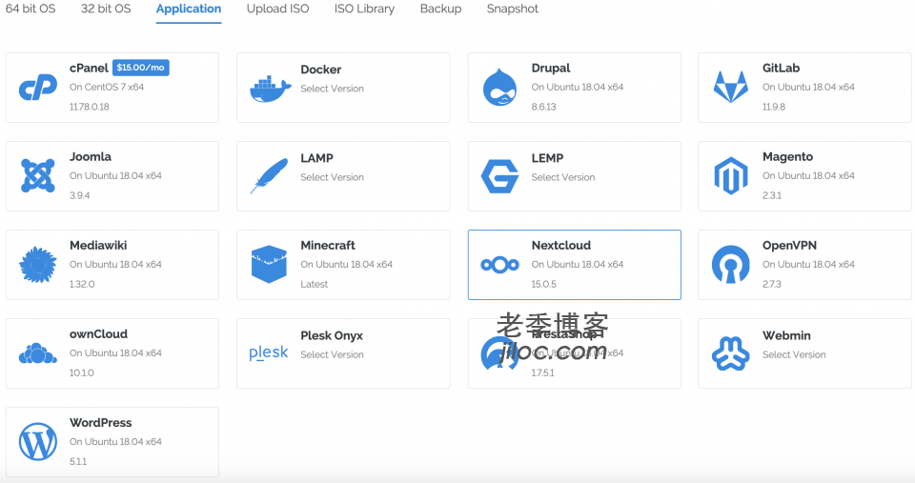Pick the Webmin title text
Viewport: 915px width, 483px height.
tap(786, 335)
